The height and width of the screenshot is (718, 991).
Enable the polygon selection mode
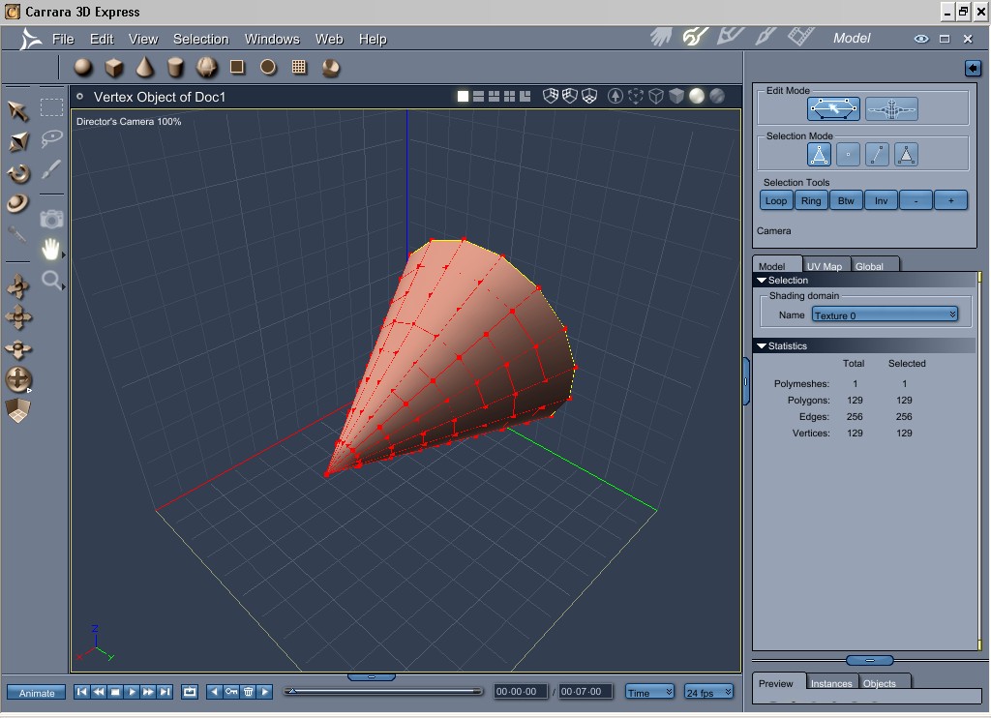click(906, 155)
